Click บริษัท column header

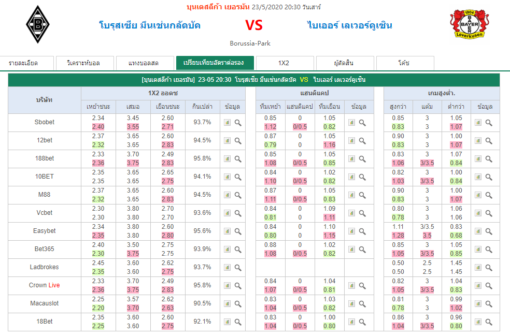pyautogui.click(x=44, y=100)
